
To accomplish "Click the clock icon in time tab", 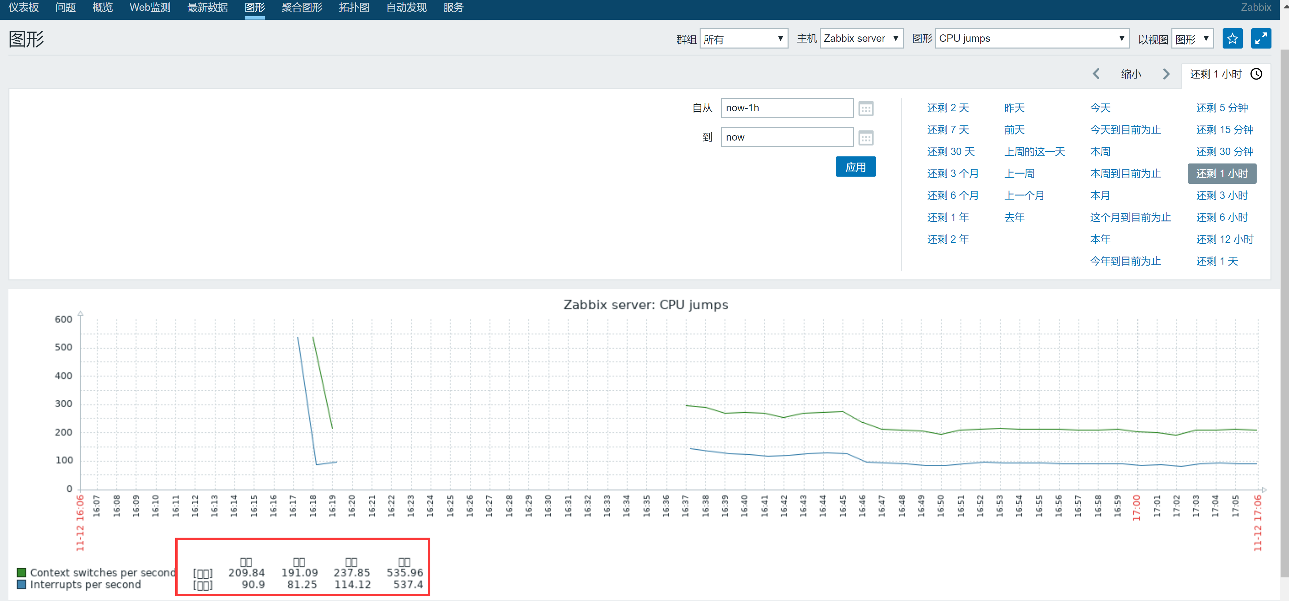I will [x=1256, y=74].
